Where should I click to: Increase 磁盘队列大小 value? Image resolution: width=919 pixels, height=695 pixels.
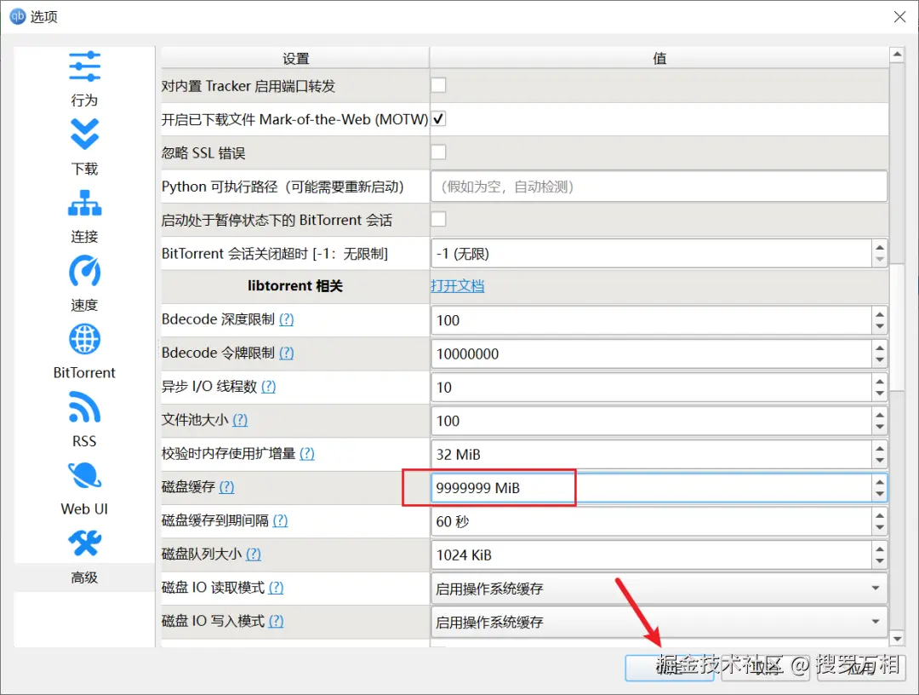click(x=880, y=549)
